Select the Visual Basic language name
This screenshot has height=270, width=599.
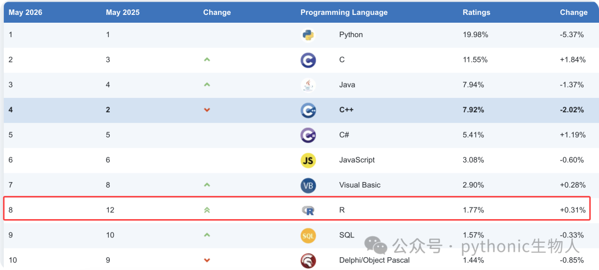(x=360, y=185)
